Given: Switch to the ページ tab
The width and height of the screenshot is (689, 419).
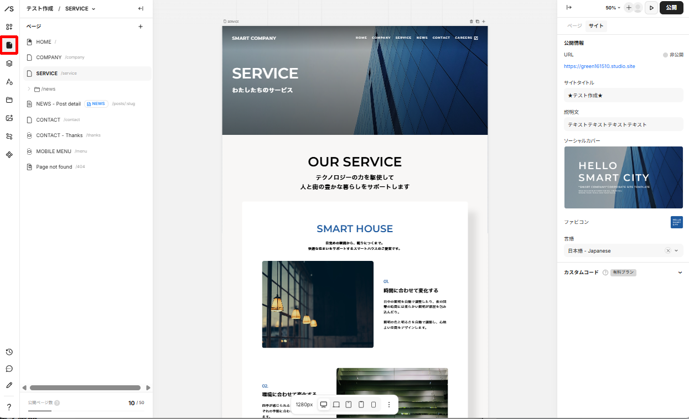Looking at the screenshot, I should coord(574,26).
